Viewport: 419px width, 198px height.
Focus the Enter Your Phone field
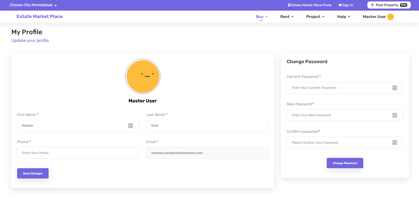pyautogui.click(x=78, y=153)
